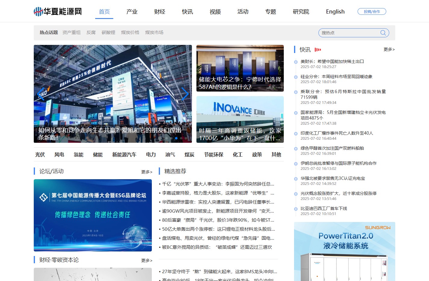429x281 pixels.
Task: Open news flash 硅业分会：本周硅料市场呈现回暖迹象
Action: [337, 76]
